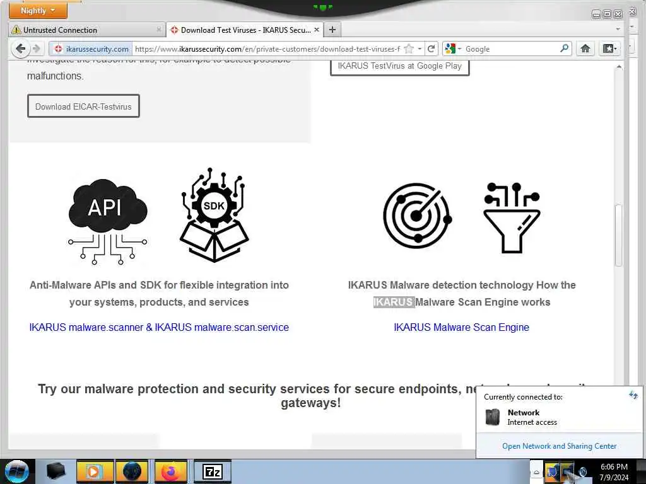Go forward to the next page
The width and height of the screenshot is (646, 484).
(x=37, y=49)
